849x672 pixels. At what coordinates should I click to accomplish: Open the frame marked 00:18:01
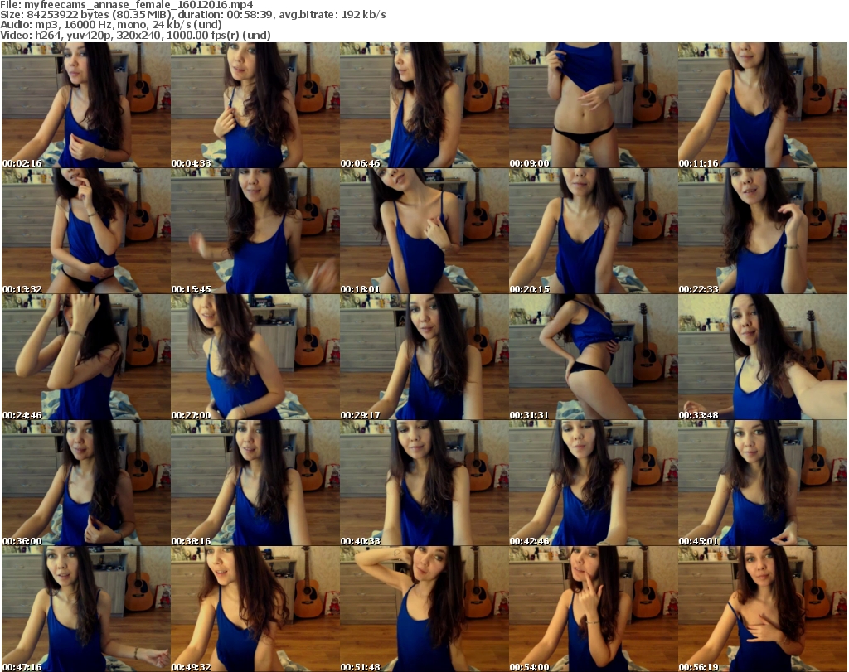pyautogui.click(x=424, y=231)
